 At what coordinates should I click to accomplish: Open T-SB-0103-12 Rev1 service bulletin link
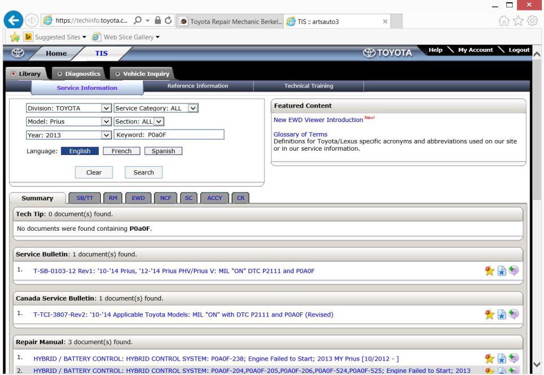point(174,271)
